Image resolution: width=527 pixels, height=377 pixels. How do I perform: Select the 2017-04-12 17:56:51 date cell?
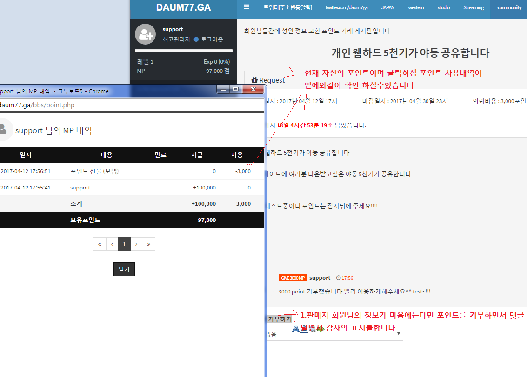pyautogui.click(x=26, y=171)
